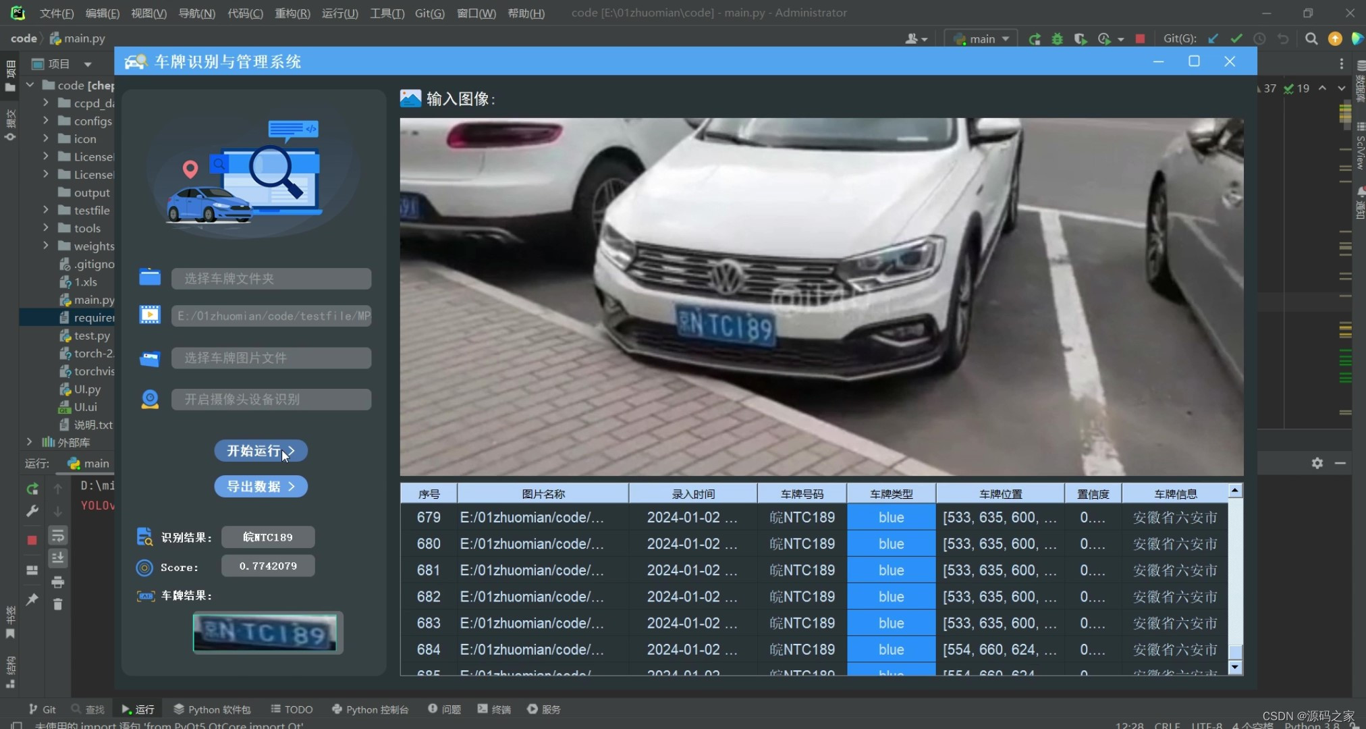Screen dimensions: 1366x729
Task: Toggle soft-wrap in run console
Action: click(x=58, y=536)
